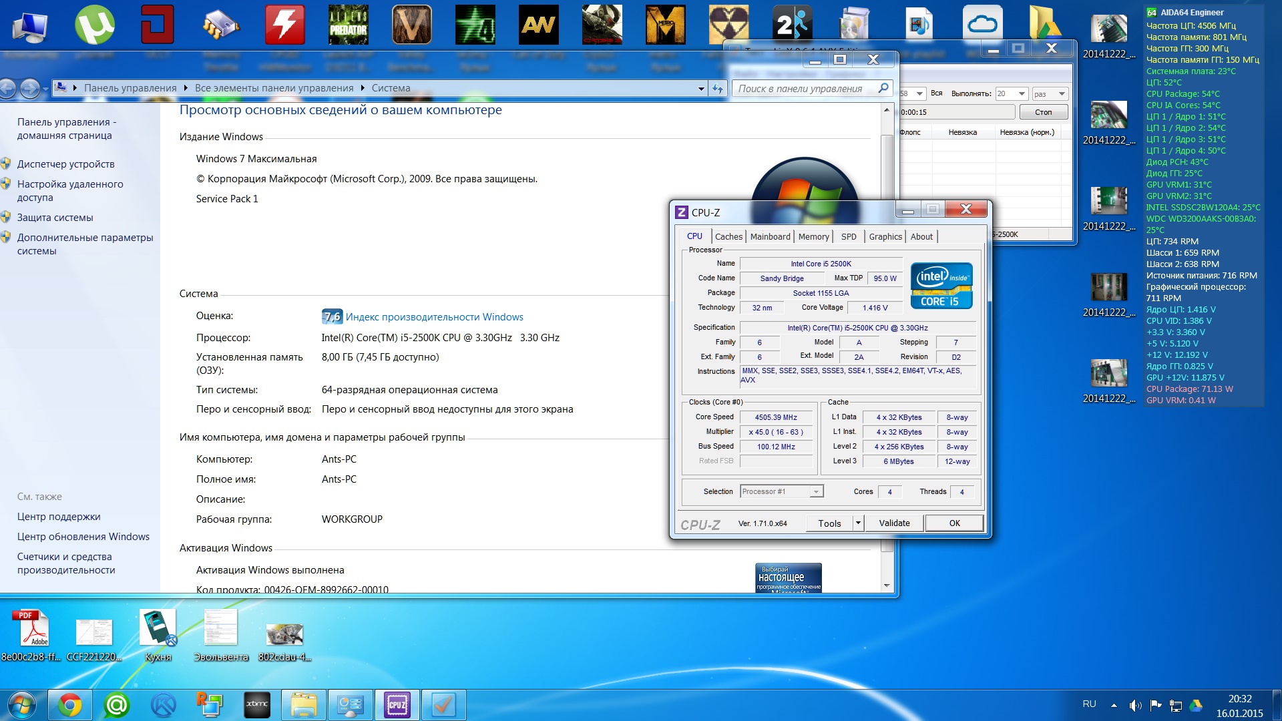Launch Metro game desktop icon
Screen dimensions: 1282x721
665,25
